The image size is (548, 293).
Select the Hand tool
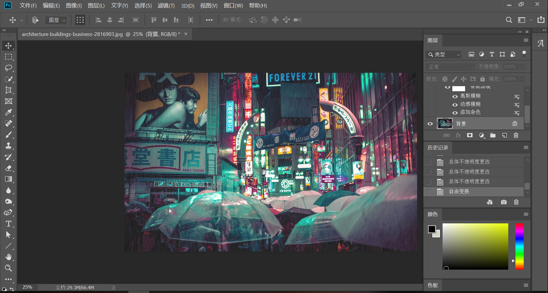[9, 257]
